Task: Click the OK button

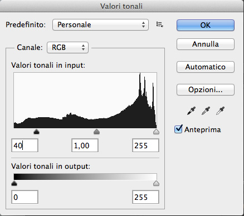Action: tap(206, 25)
